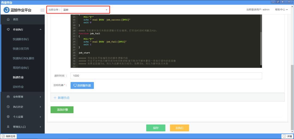Click the 超时时间 input field

tap(166, 76)
